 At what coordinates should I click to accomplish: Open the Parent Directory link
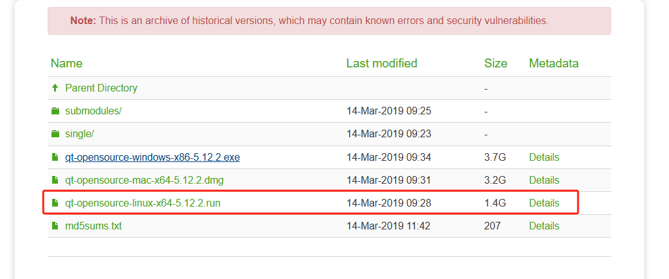tap(100, 88)
